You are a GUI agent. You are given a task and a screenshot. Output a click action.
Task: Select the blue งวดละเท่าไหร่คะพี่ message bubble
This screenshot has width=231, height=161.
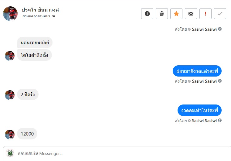[x=199, y=111]
